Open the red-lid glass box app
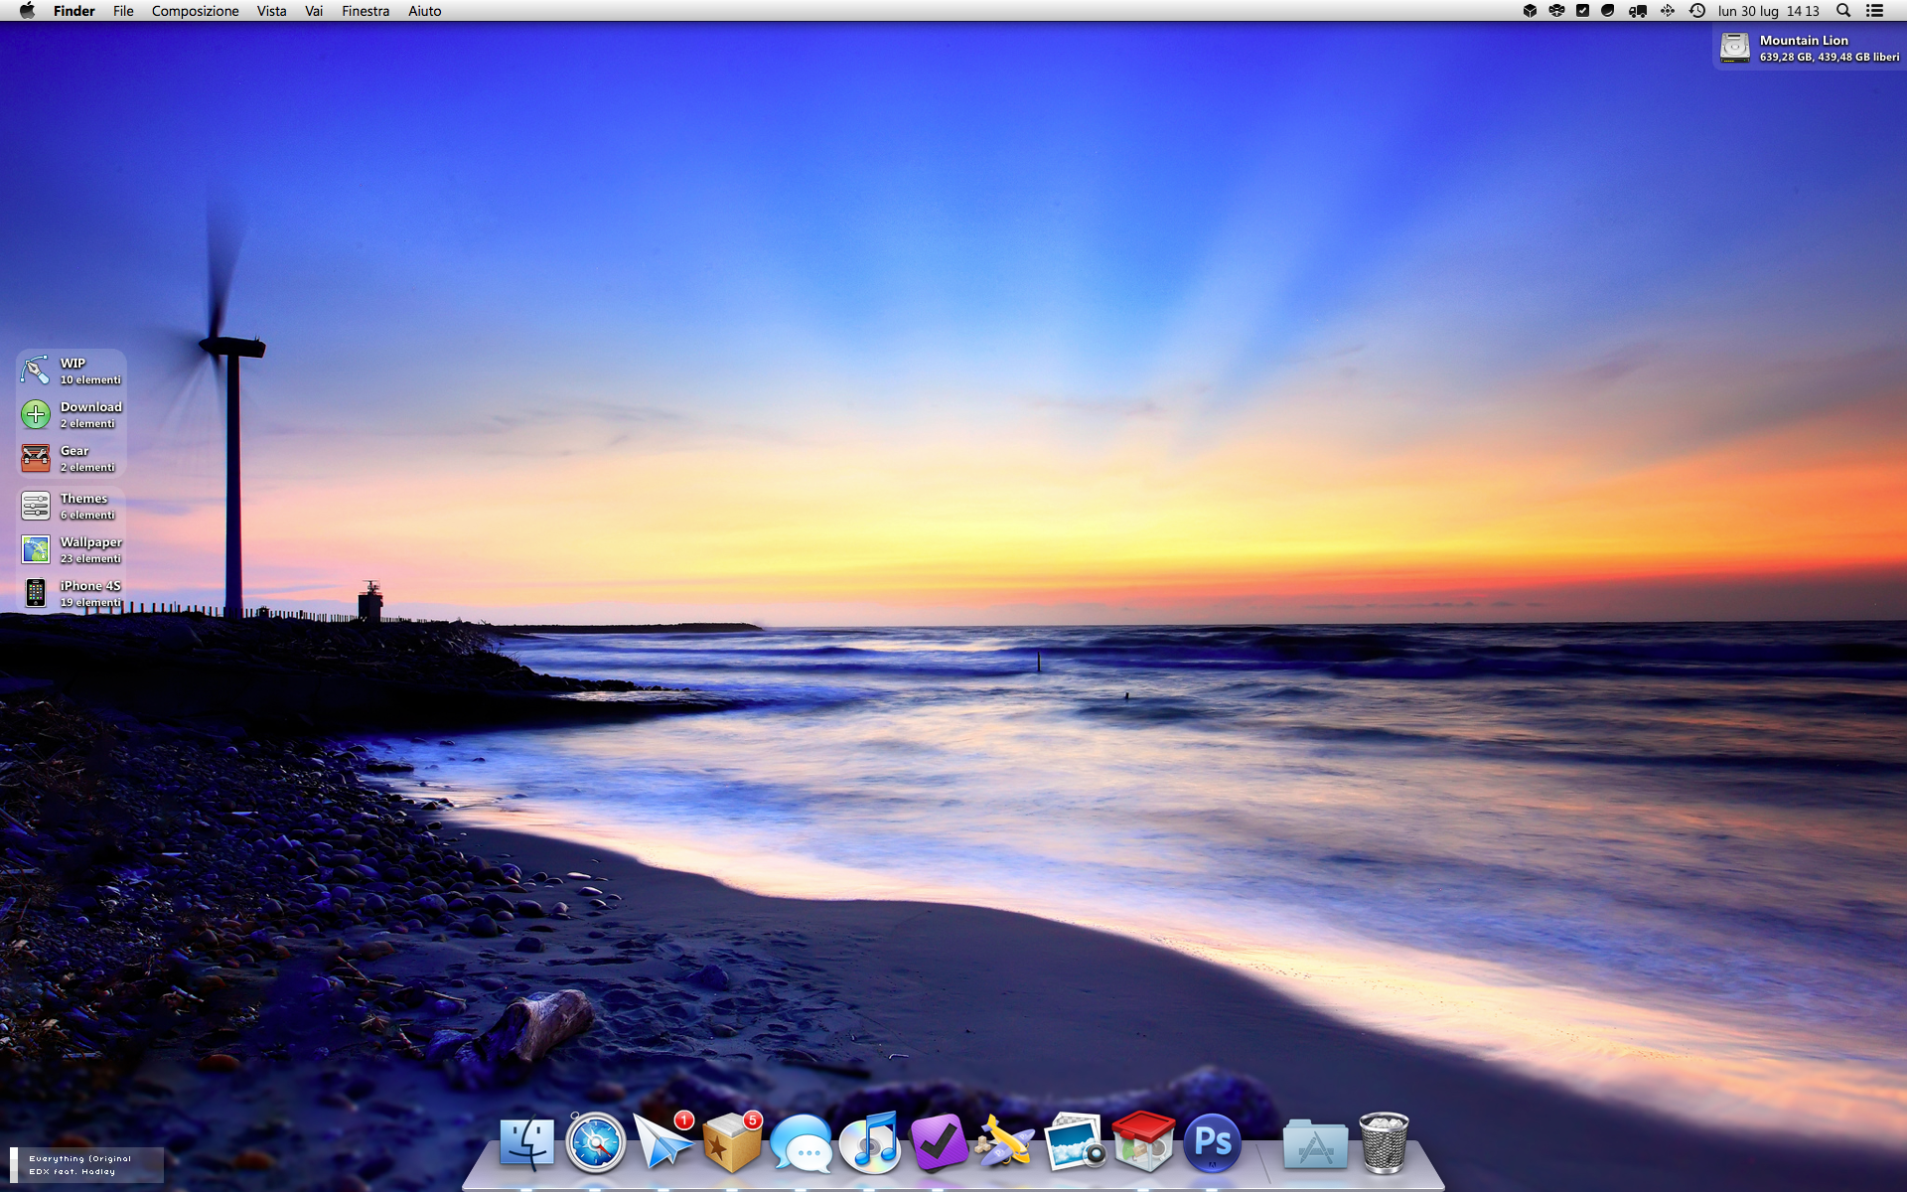 (x=1143, y=1142)
